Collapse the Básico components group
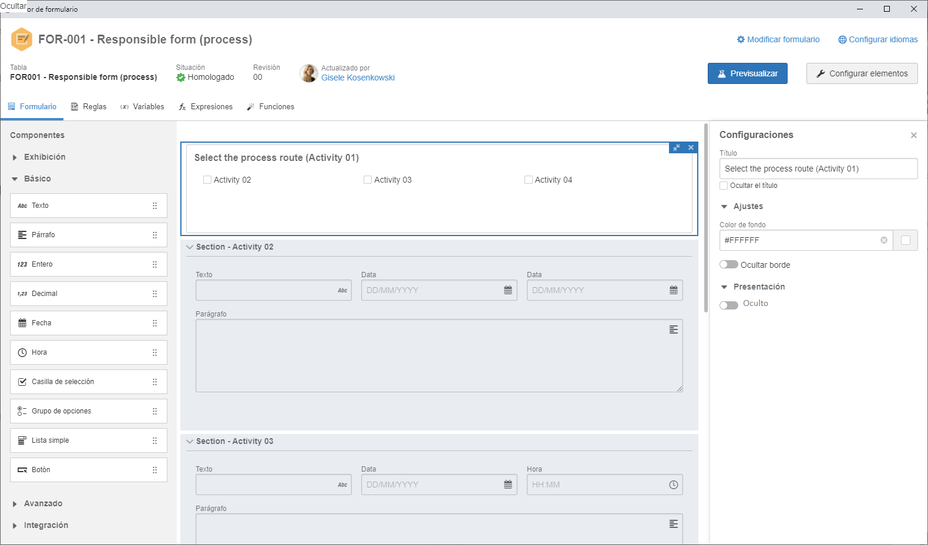Screen dimensions: 928x545 tap(15, 179)
